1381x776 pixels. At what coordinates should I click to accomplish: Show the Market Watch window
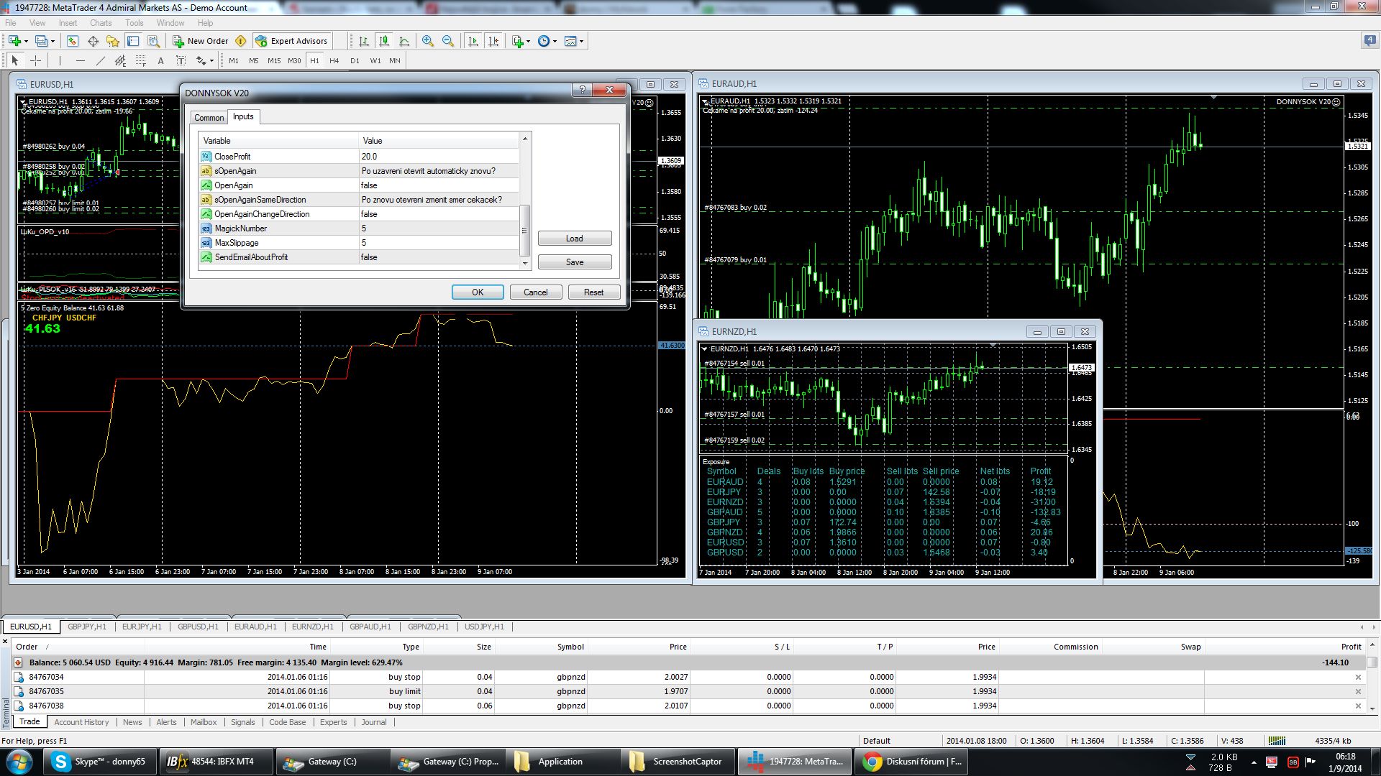tap(73, 41)
